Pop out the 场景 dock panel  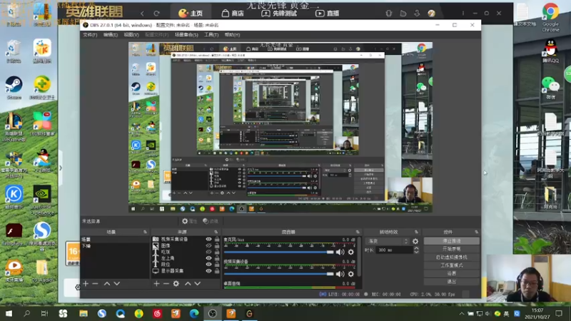145,232
